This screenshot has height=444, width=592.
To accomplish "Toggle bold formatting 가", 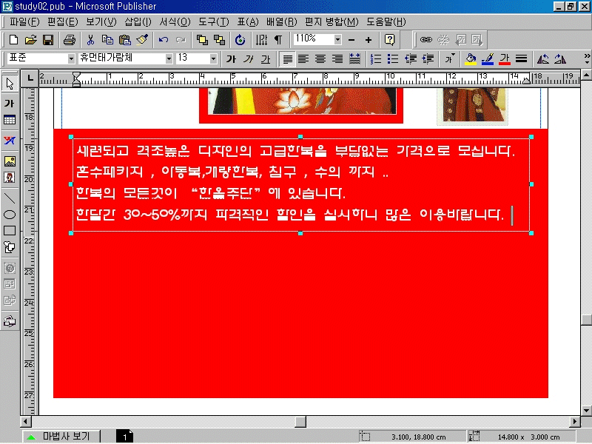I will tap(231, 59).
